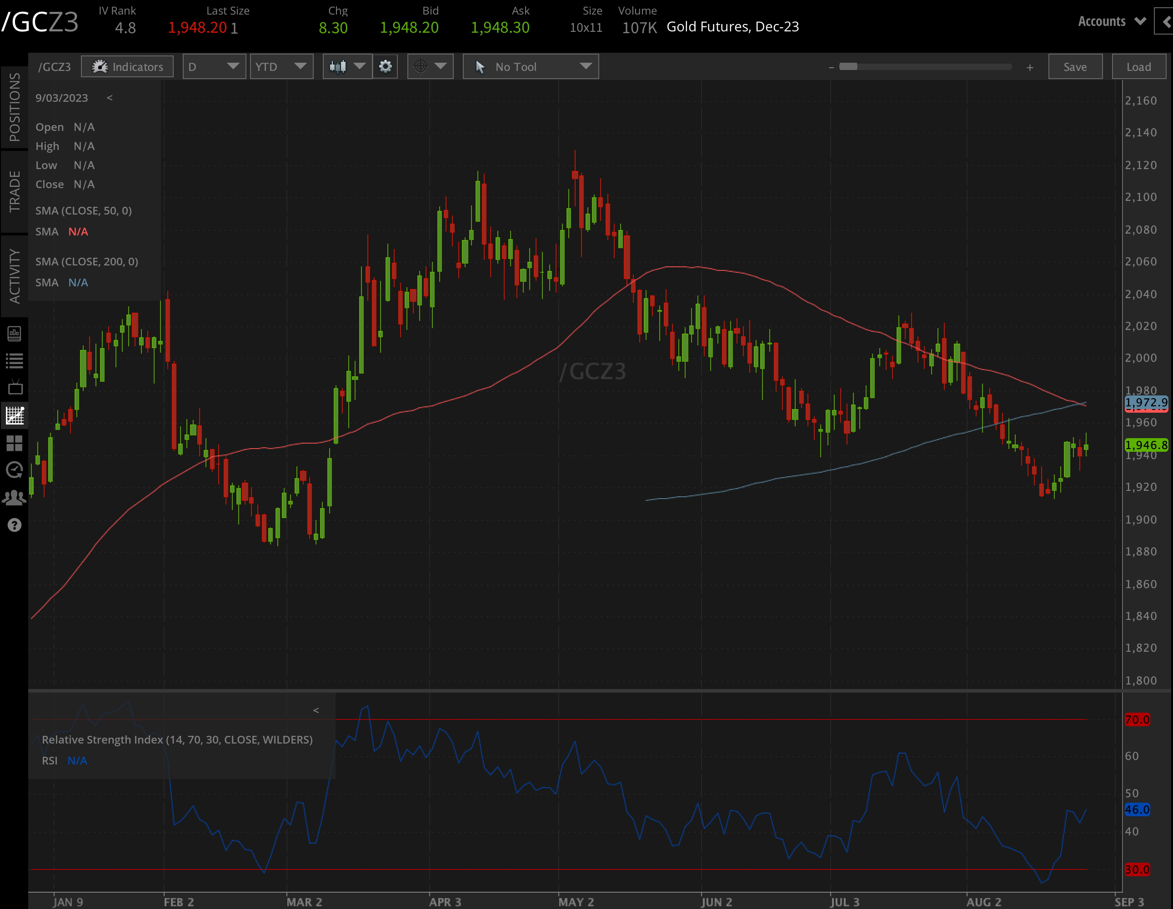Collapse the price data box next to 9/03/2023

click(110, 98)
